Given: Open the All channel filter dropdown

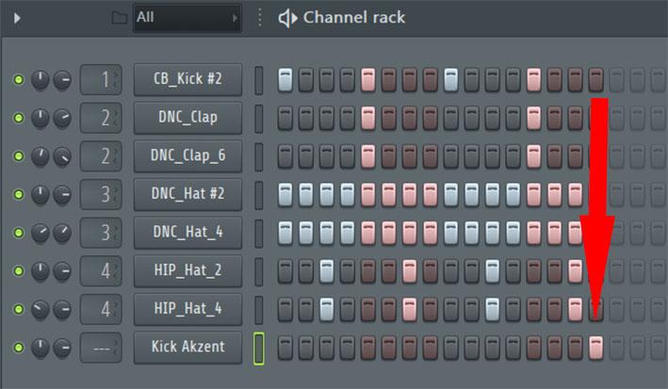Looking at the screenshot, I should (187, 18).
